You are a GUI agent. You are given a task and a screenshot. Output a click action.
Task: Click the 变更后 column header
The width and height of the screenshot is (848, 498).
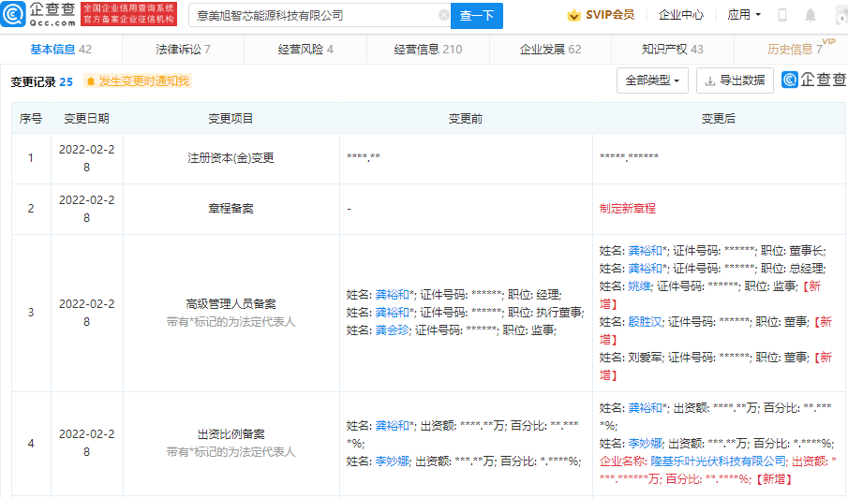[x=719, y=118]
